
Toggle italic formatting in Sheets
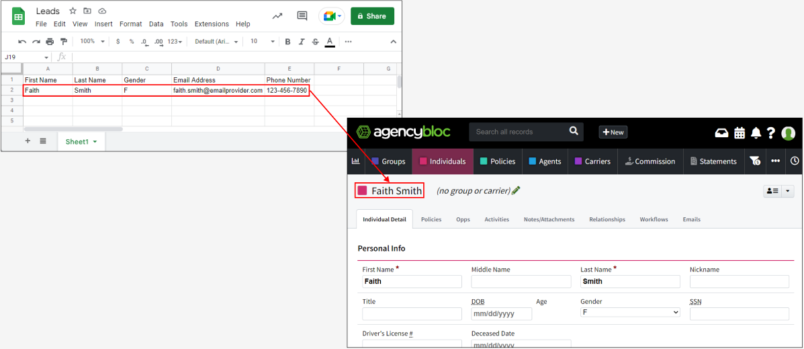click(302, 42)
